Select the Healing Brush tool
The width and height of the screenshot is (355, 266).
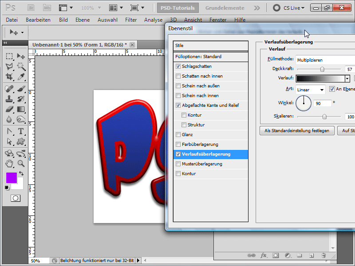tap(9, 88)
